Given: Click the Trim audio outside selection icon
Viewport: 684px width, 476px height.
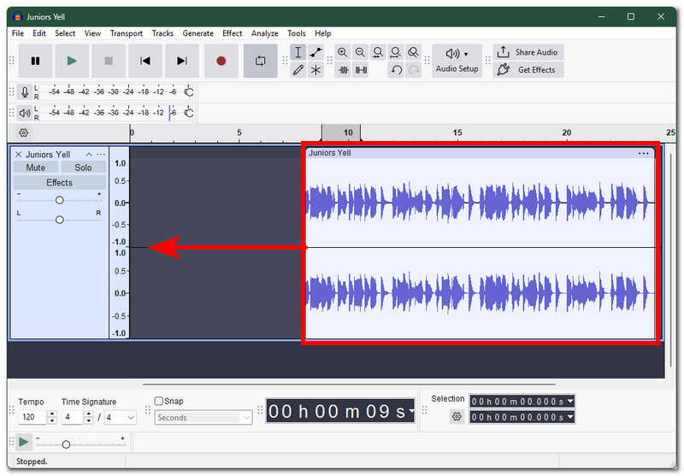Looking at the screenshot, I should click(x=344, y=70).
